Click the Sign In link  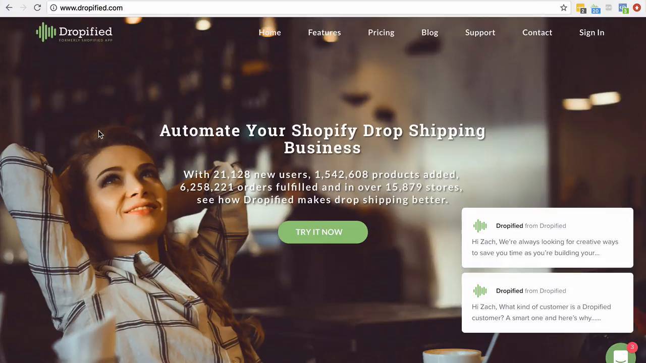click(x=591, y=32)
